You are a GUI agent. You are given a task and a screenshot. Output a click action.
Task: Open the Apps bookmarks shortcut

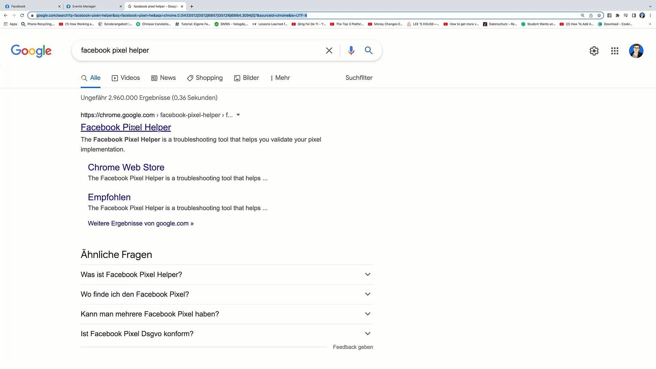pyautogui.click(x=11, y=24)
